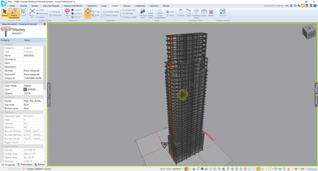This screenshot has width=318, height=171.
Task: Switch to the Colorize ribbon tab
Action: tap(126, 6)
